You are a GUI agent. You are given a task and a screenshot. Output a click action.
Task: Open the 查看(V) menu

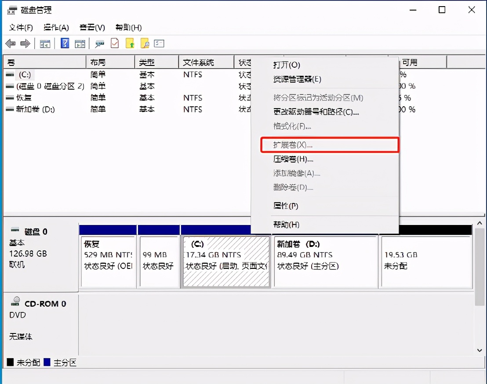[92, 28]
